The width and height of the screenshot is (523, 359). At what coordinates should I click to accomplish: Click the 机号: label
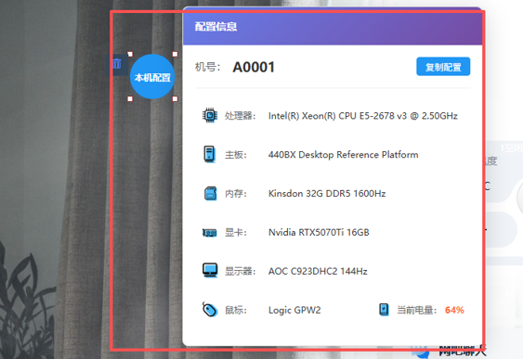coord(207,67)
